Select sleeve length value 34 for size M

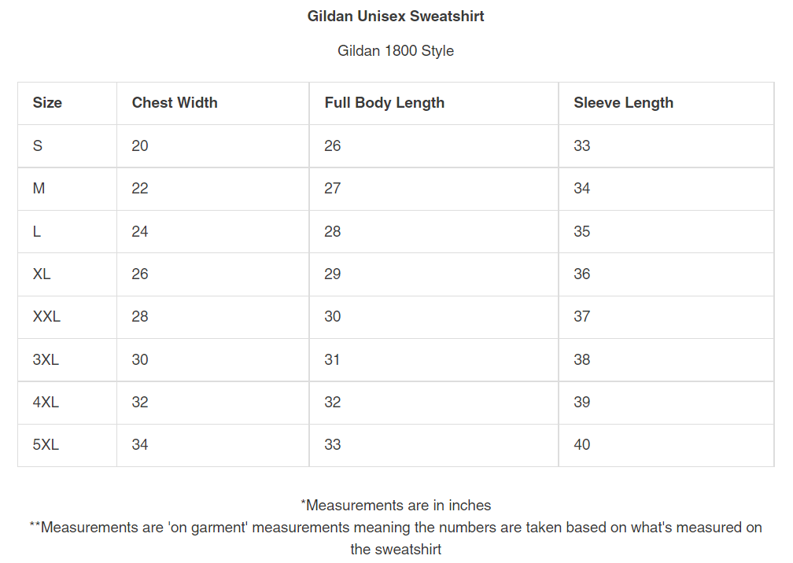582,189
